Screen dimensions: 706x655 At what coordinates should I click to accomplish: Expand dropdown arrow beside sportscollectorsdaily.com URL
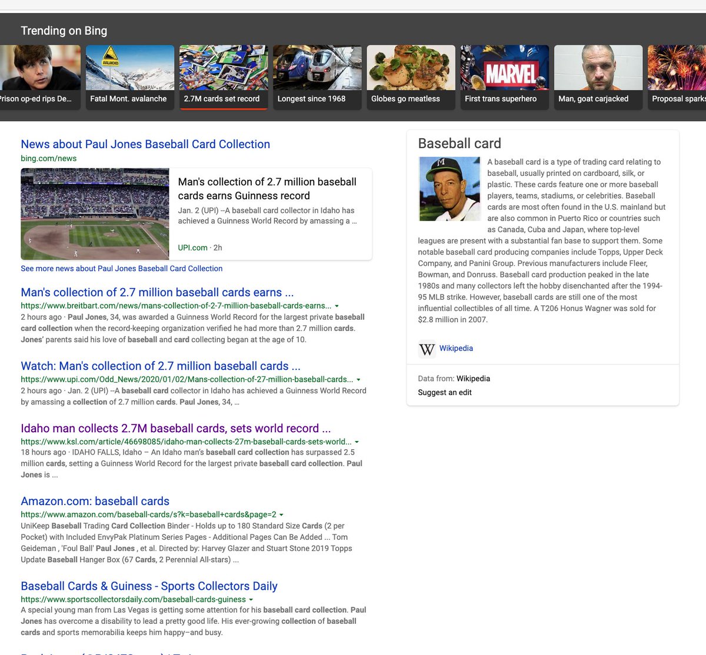pos(251,600)
